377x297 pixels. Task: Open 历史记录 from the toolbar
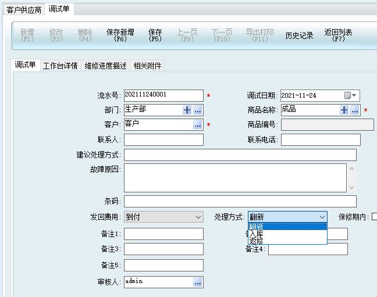[x=299, y=35]
